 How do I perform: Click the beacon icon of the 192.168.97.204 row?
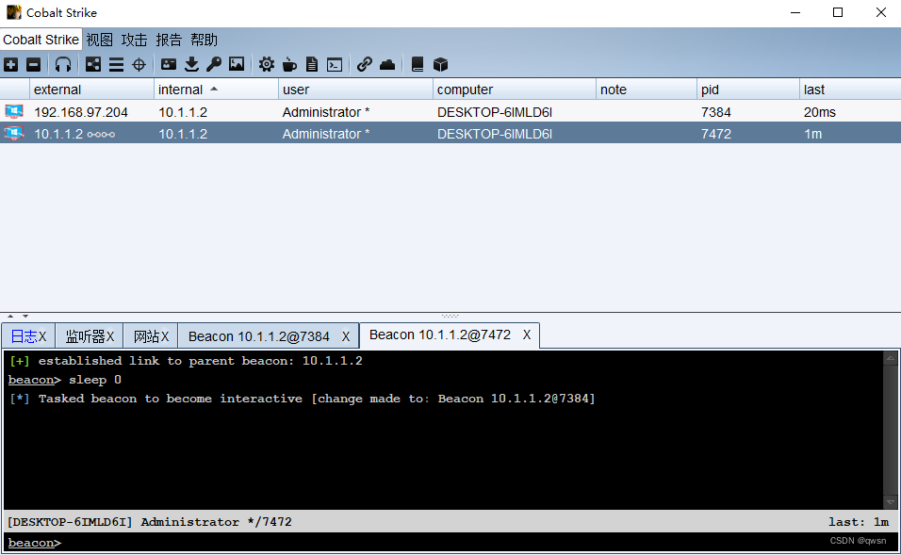pos(14,111)
